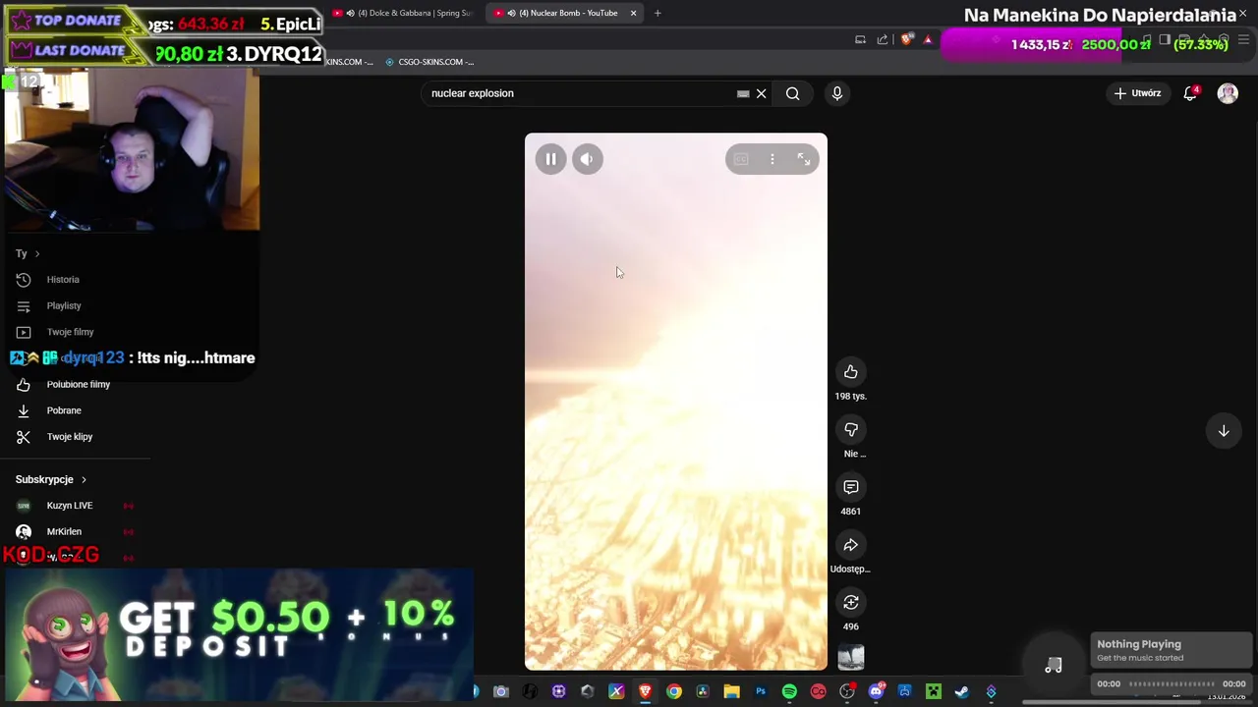The width and height of the screenshot is (1258, 707).
Task: Click the cast/install icon in address bar
Action: click(861, 39)
